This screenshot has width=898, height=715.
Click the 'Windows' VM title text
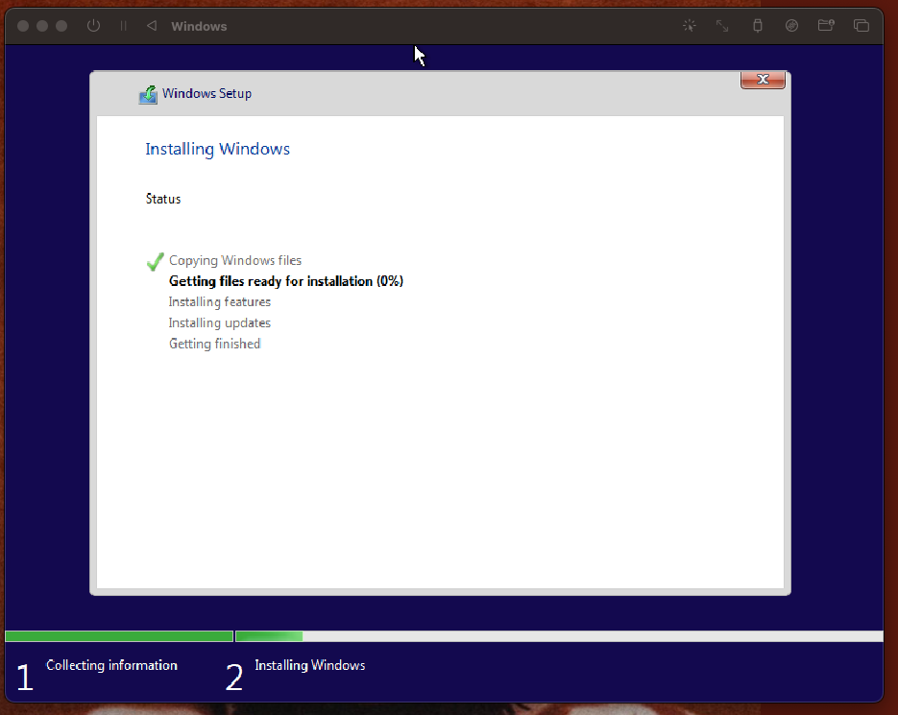click(199, 26)
